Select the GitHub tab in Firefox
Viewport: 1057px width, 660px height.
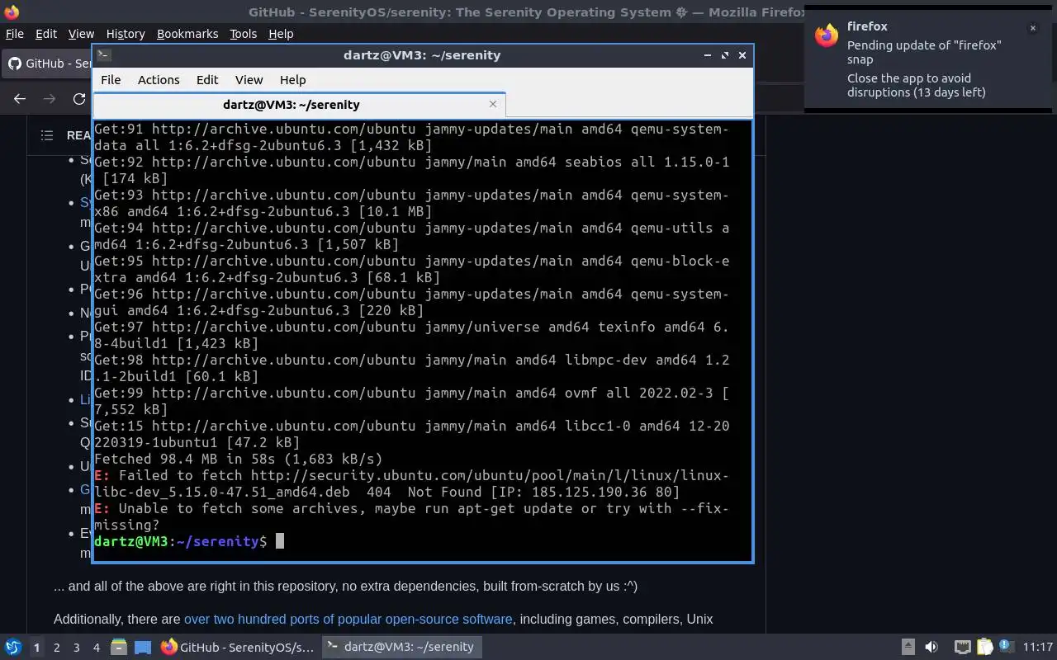48,64
